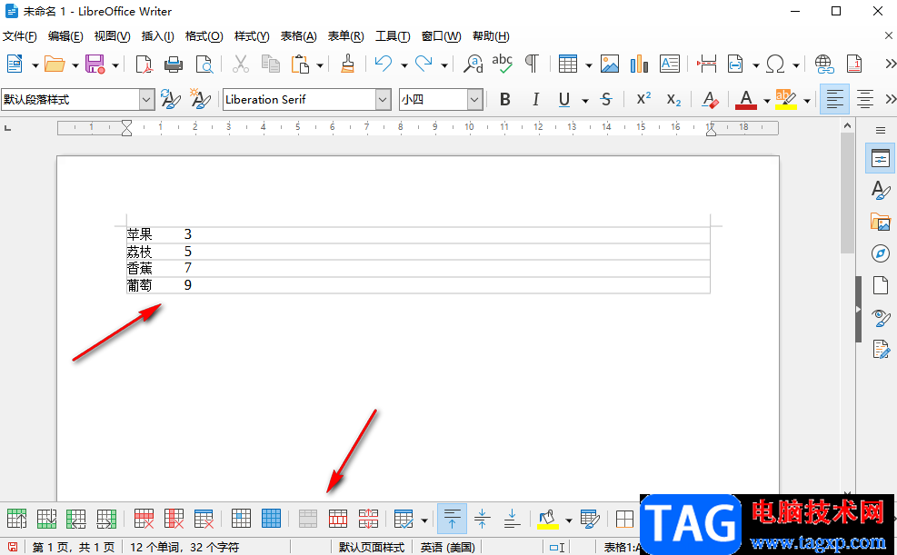Run spelling check (abc icon)

click(x=503, y=64)
